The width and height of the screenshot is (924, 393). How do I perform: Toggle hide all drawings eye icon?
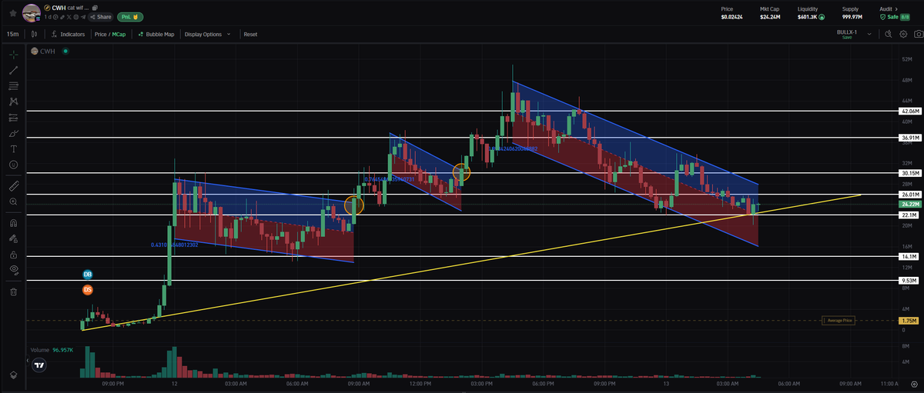[13, 269]
